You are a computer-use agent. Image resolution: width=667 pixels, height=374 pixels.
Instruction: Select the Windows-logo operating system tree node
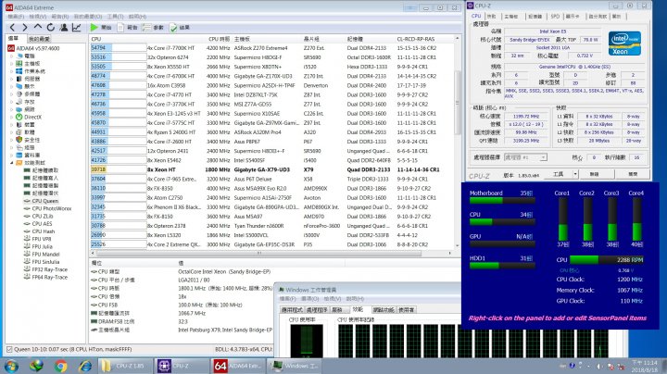pos(30,71)
